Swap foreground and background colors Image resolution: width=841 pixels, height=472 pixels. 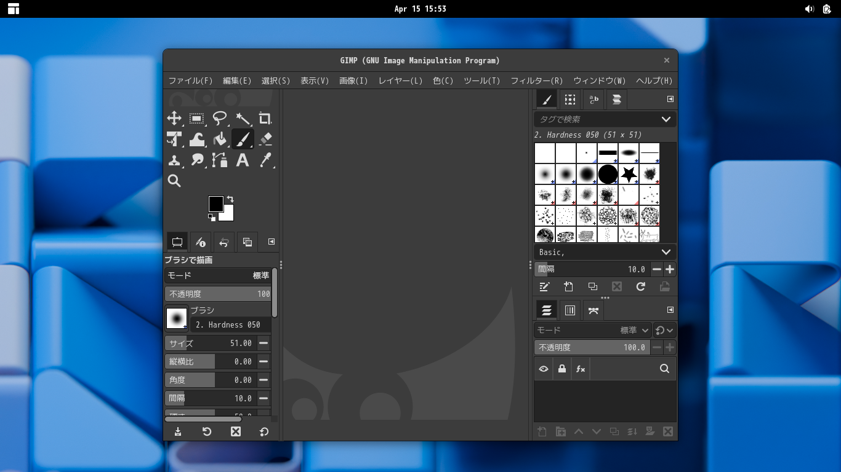coord(230,199)
